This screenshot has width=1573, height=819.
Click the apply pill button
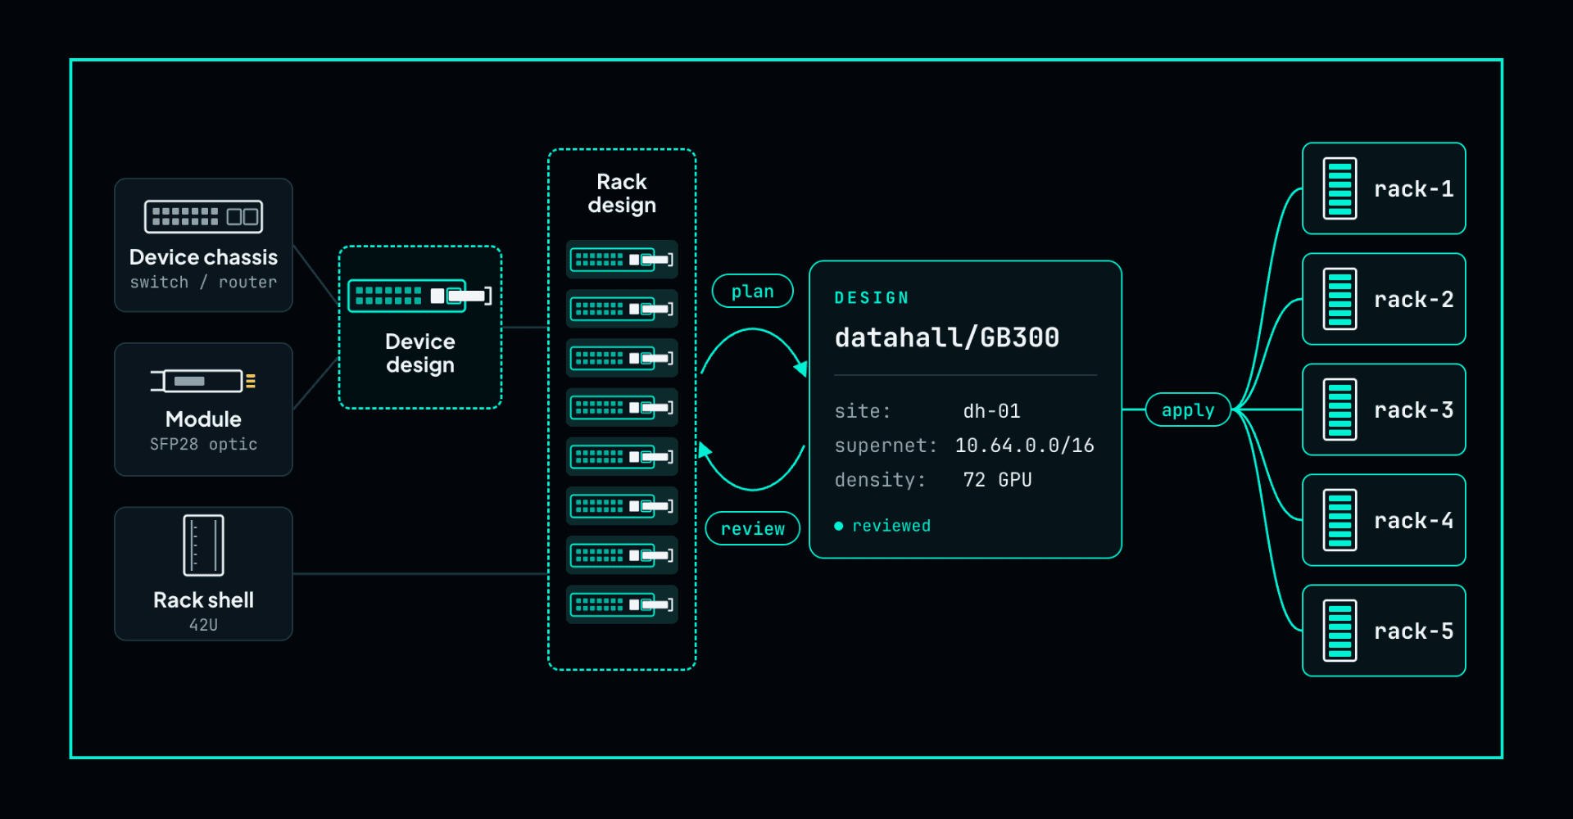point(1188,409)
